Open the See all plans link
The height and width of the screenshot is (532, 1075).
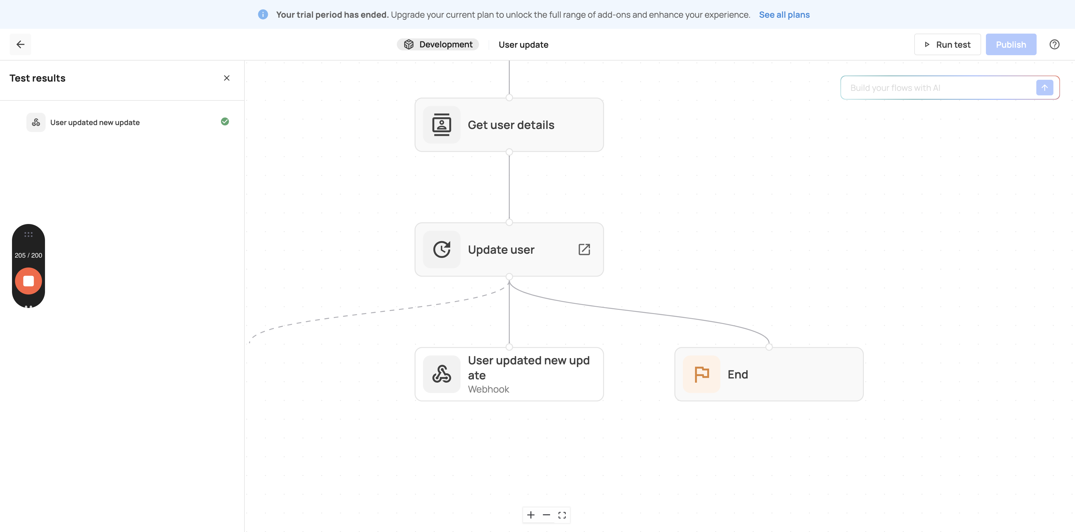784,15
